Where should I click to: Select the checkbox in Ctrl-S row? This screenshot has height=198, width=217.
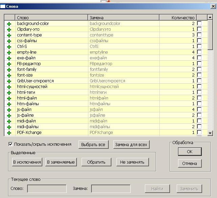[x=199, y=46]
